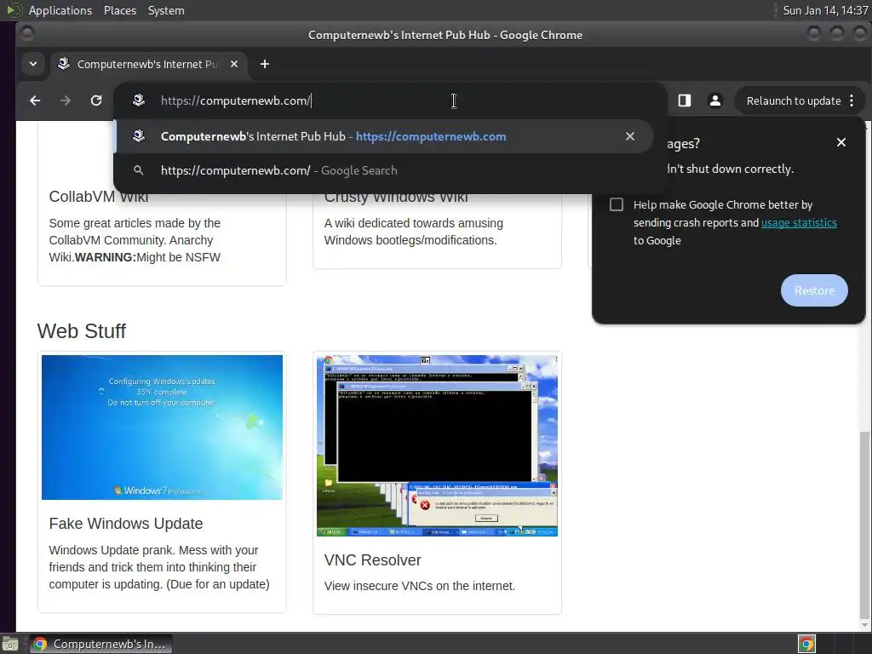
Task: Choose the Computernewb's Internet Pub Hub suggestion
Action: [x=384, y=136]
